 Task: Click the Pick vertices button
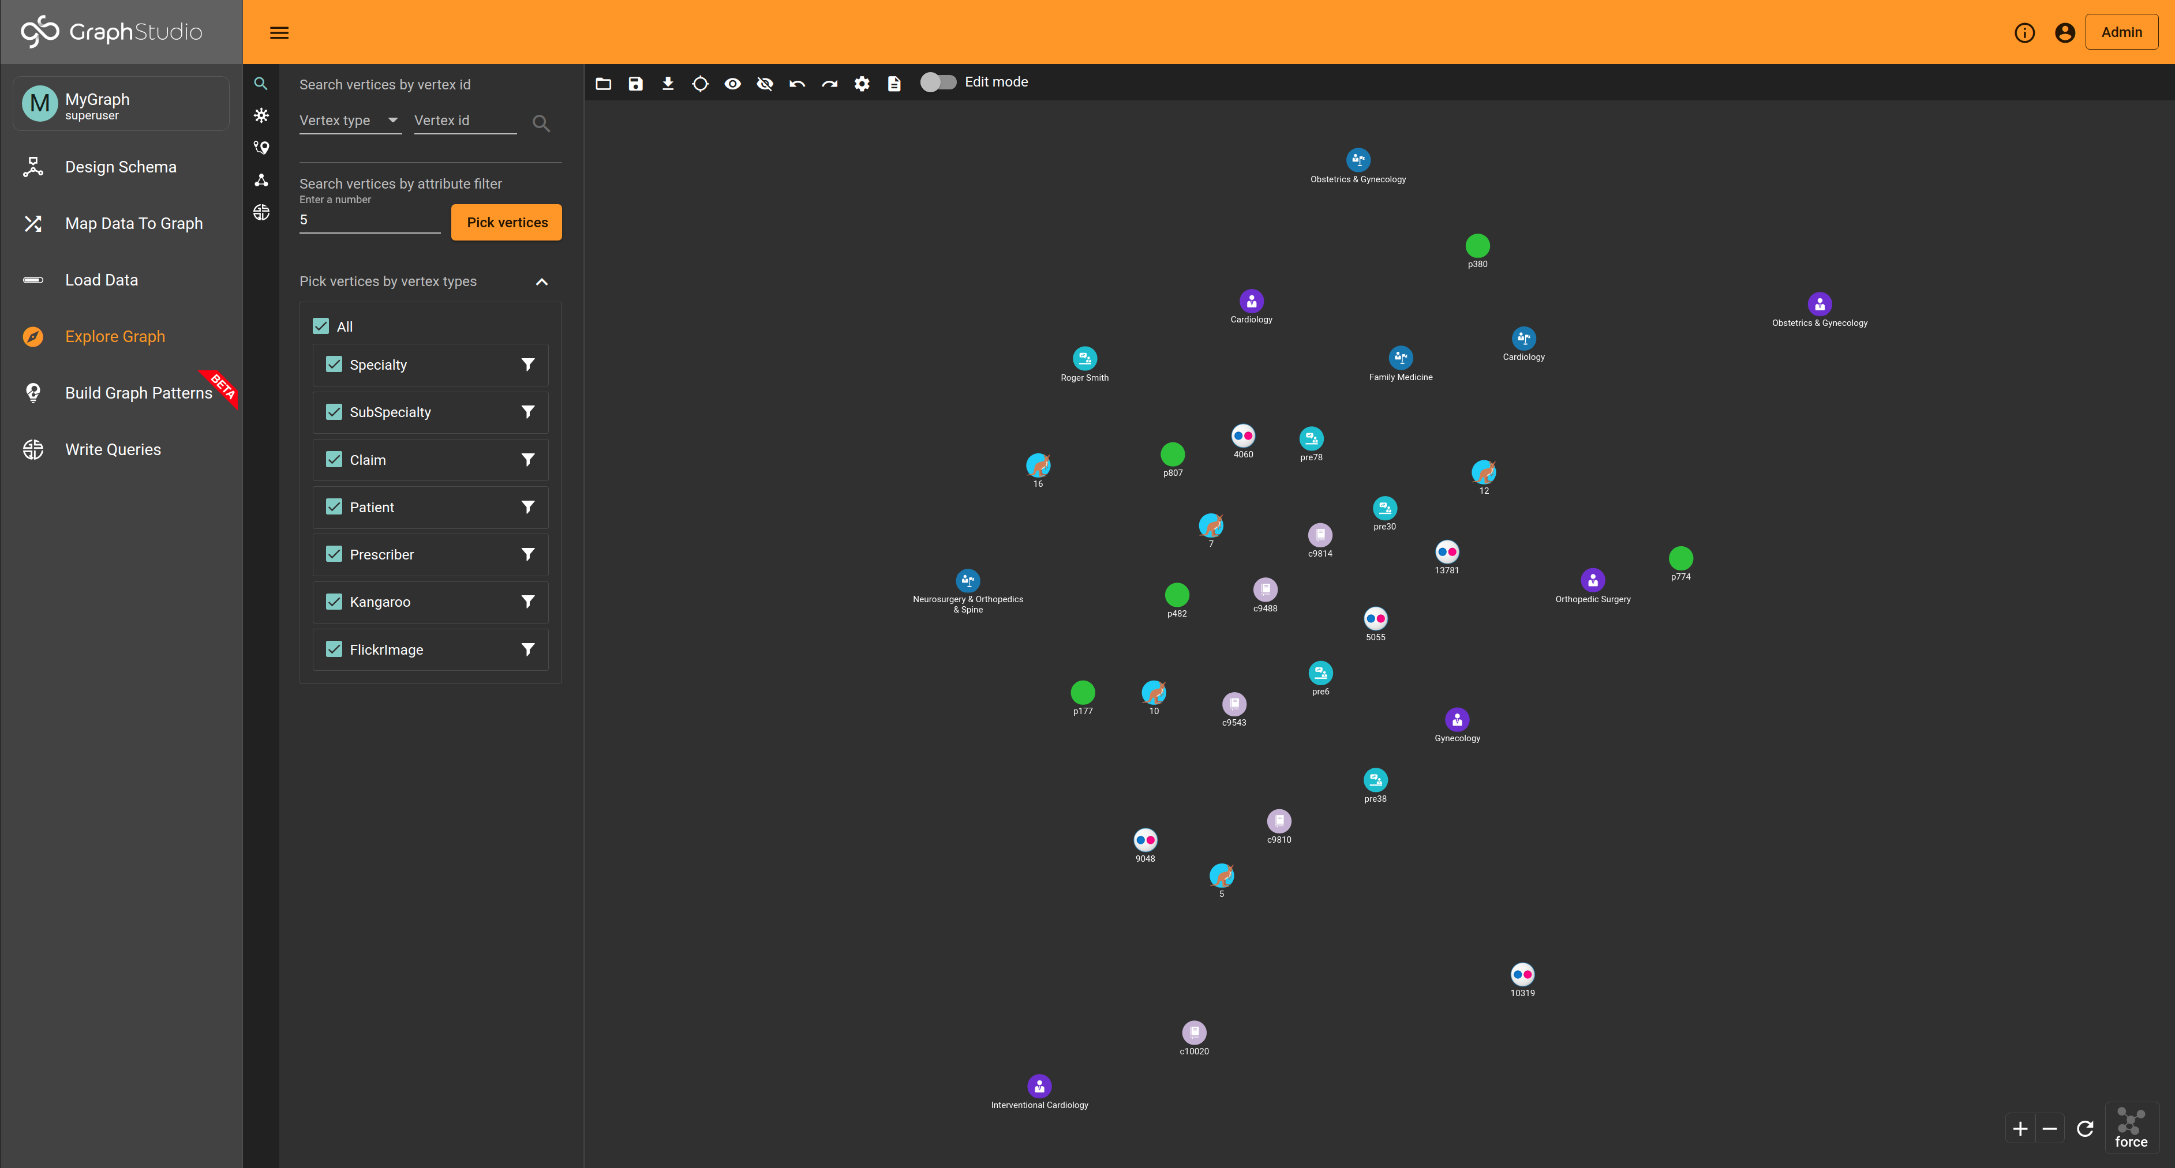click(506, 222)
